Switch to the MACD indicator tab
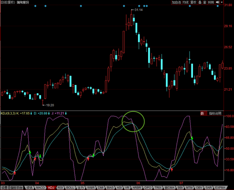This screenshot has width=234, height=190. tap(40, 187)
